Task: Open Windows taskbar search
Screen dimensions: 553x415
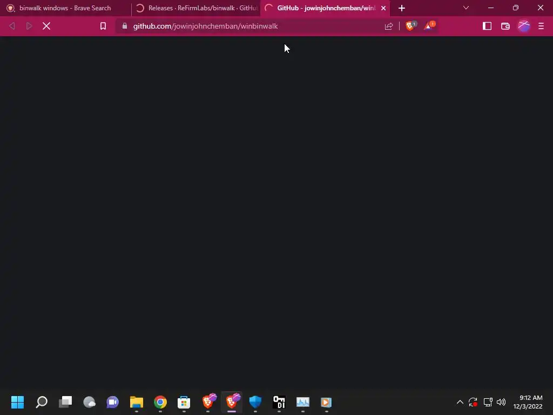Action: tap(42, 402)
